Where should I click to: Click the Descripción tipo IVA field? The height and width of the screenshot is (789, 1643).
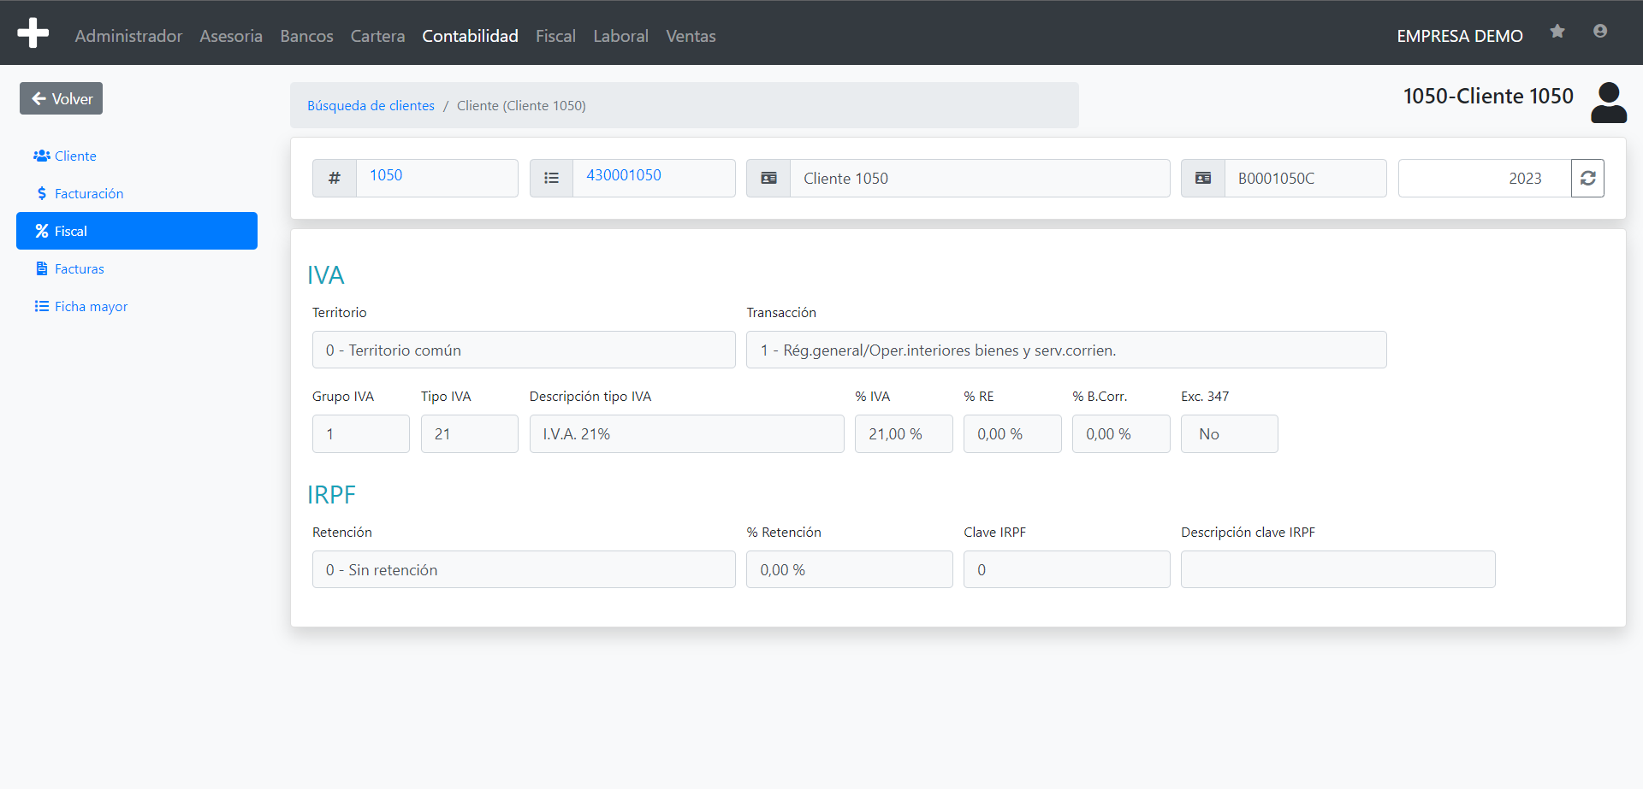(x=687, y=433)
